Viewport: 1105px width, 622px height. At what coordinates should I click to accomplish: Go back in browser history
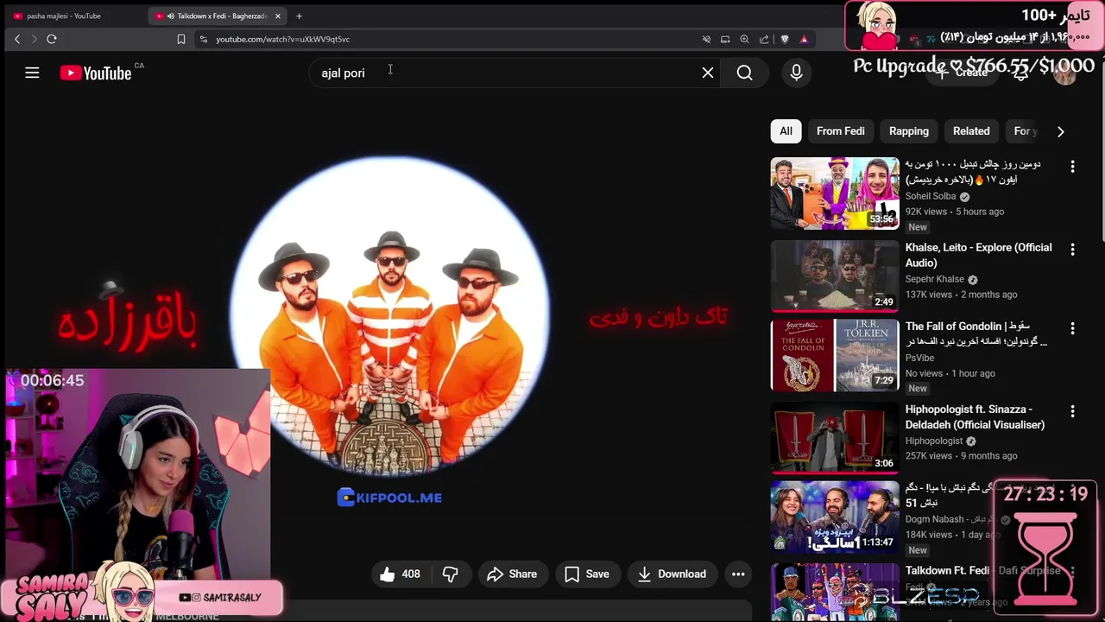17,39
